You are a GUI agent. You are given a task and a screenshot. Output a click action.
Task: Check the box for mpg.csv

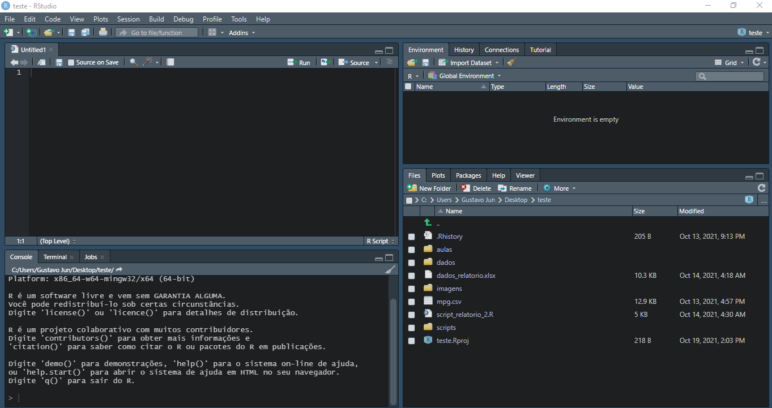(x=412, y=302)
